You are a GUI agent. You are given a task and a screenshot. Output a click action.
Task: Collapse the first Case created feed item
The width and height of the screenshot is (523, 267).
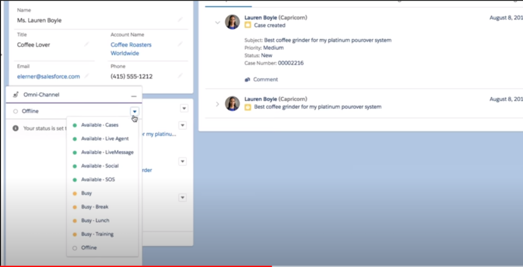[218, 22]
